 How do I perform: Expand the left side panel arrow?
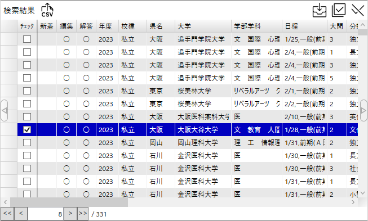point(4,110)
